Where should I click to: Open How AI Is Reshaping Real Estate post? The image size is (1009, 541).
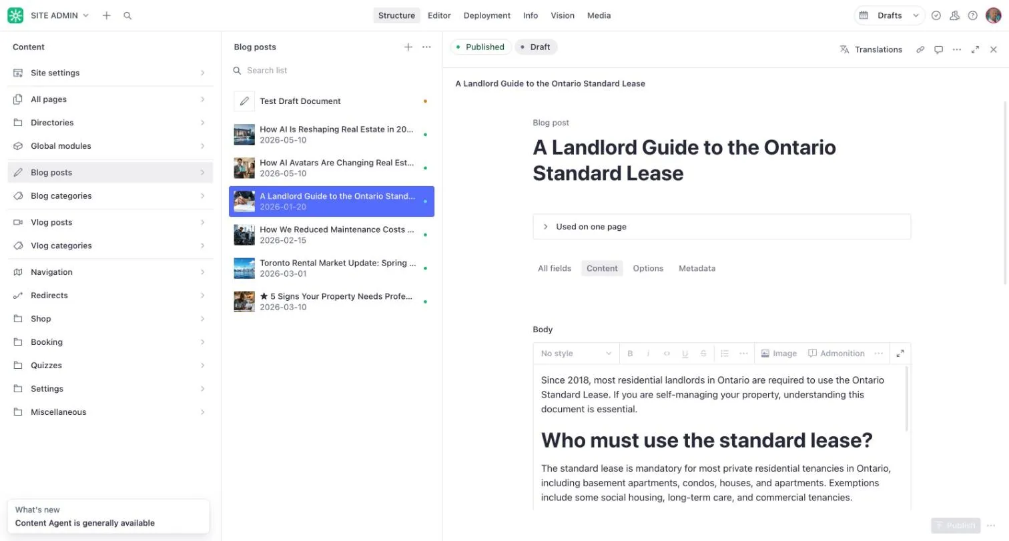pos(332,135)
